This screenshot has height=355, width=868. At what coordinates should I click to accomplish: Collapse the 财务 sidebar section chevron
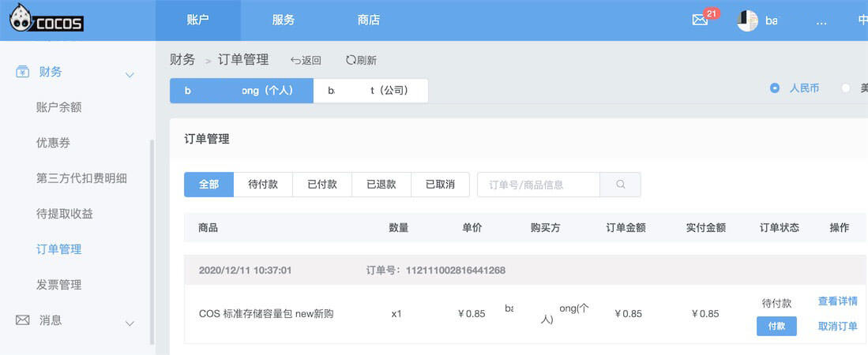pyautogui.click(x=130, y=75)
